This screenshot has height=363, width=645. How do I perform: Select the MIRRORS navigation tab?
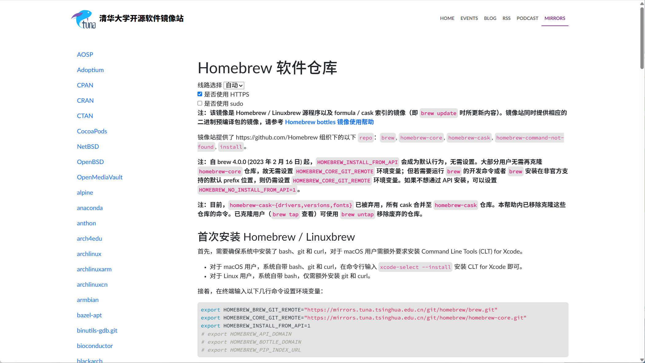tap(555, 18)
